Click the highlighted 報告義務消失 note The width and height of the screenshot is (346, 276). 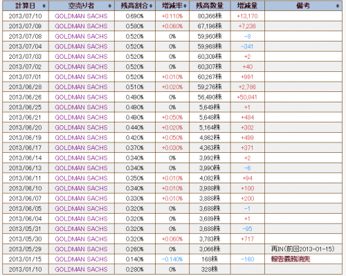click(x=291, y=259)
